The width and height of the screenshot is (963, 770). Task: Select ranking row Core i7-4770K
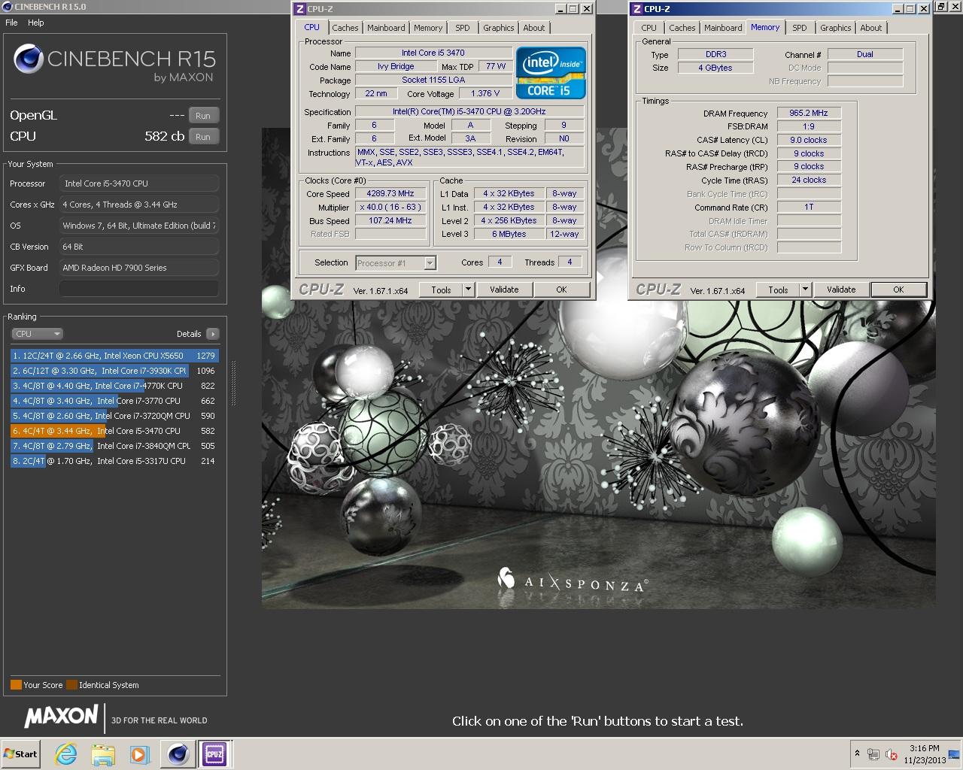click(114, 386)
